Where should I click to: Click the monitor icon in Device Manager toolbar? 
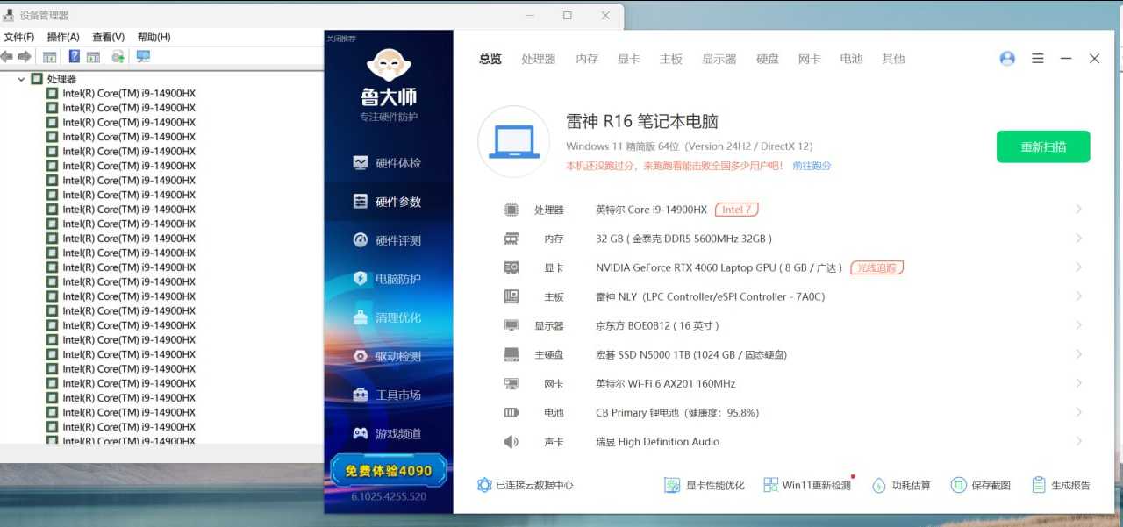[143, 57]
